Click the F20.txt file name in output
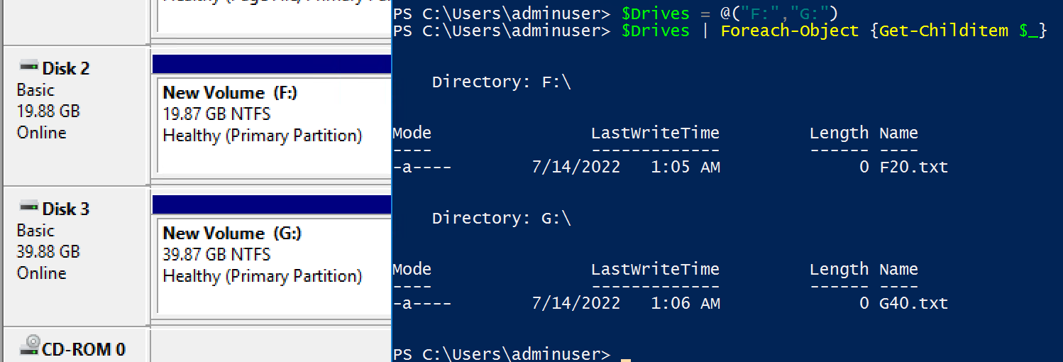Image resolution: width=1063 pixels, height=362 pixels. [x=913, y=168]
